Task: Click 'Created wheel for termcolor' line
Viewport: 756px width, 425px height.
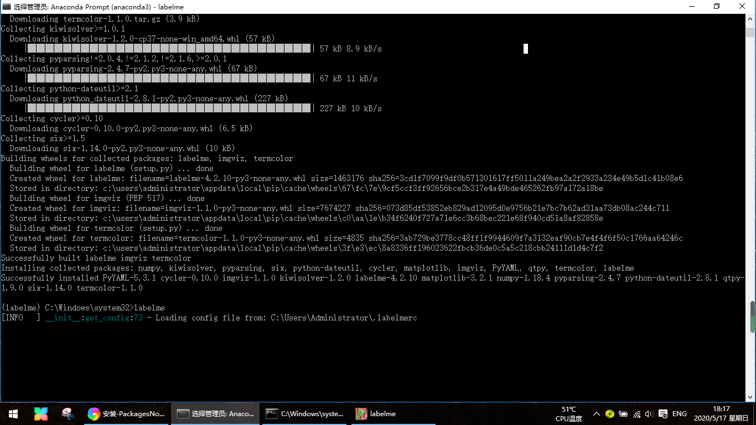Action: 346,238
